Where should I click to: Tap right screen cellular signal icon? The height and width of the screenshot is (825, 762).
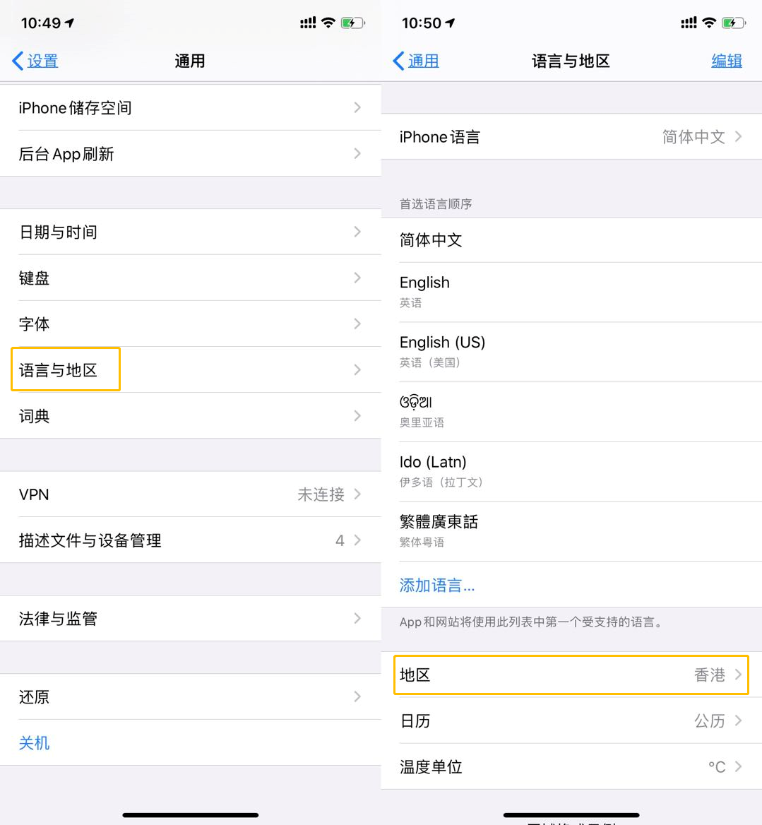(x=689, y=23)
